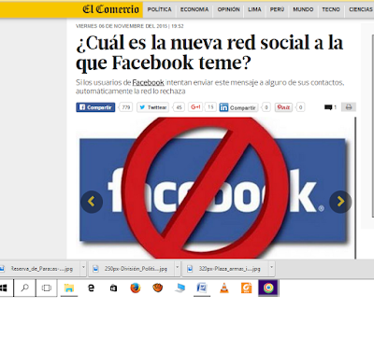Open the Edge browser taskbar icon
374x351 pixels.
click(x=91, y=288)
